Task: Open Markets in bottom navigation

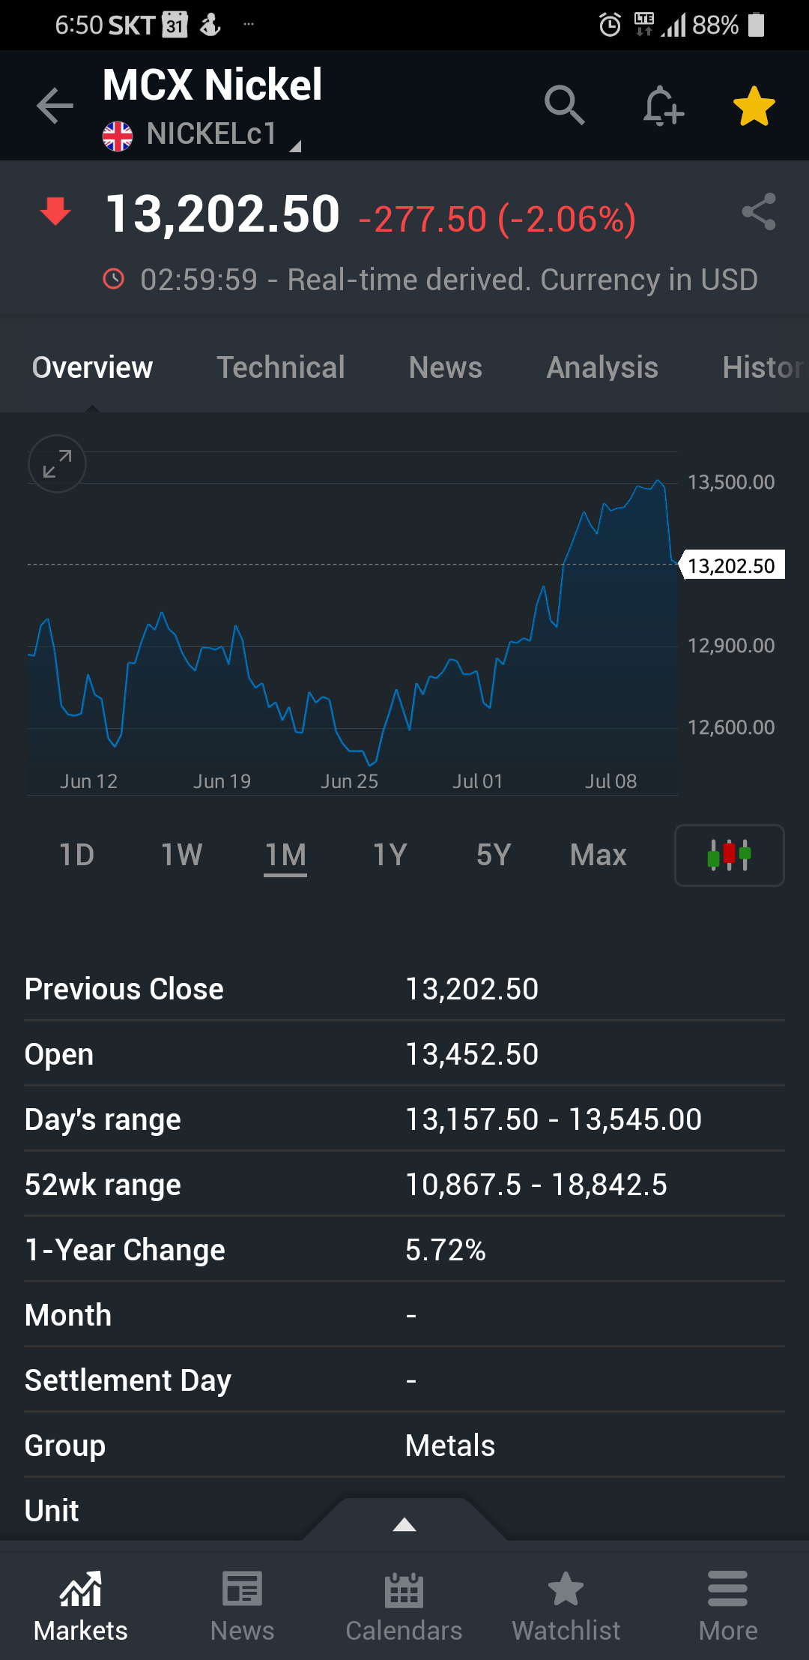Action: coord(81,1606)
